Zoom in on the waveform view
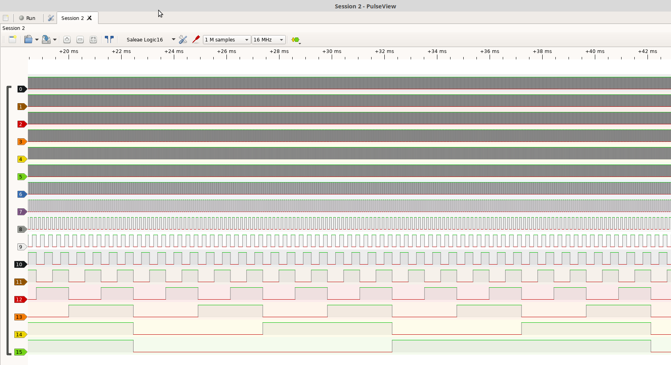The image size is (671, 365). [x=67, y=39]
